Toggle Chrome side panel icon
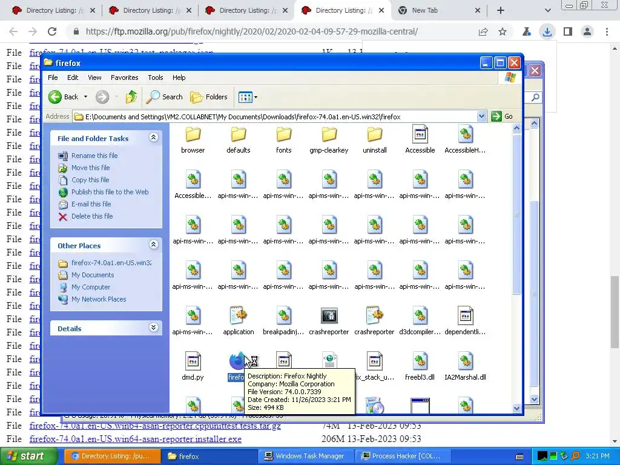Image resolution: width=620 pixels, height=465 pixels. (568, 31)
